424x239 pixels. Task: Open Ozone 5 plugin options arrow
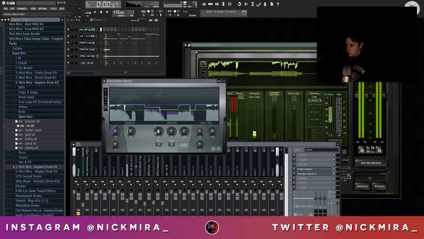tap(185, 45)
